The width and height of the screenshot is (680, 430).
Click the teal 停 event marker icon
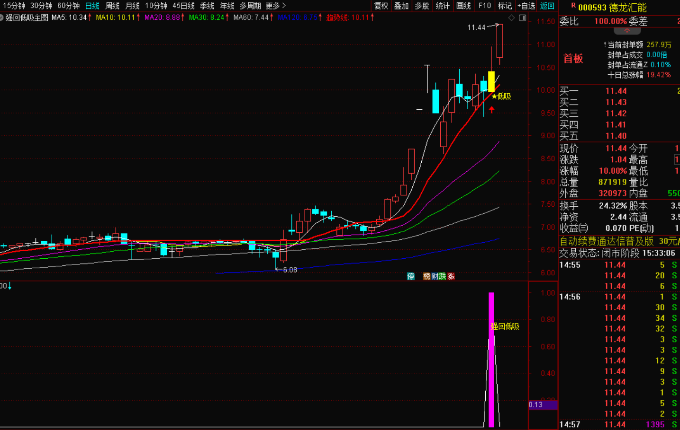pyautogui.click(x=411, y=276)
